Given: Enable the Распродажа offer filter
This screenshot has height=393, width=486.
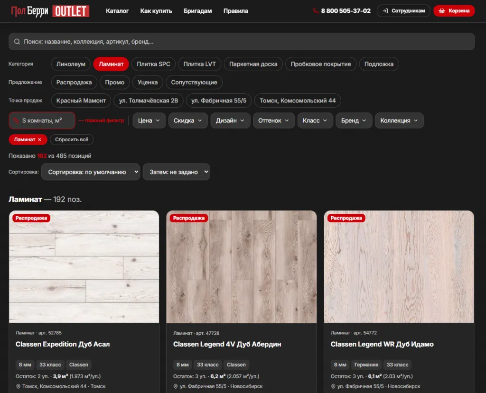Looking at the screenshot, I should coord(74,82).
